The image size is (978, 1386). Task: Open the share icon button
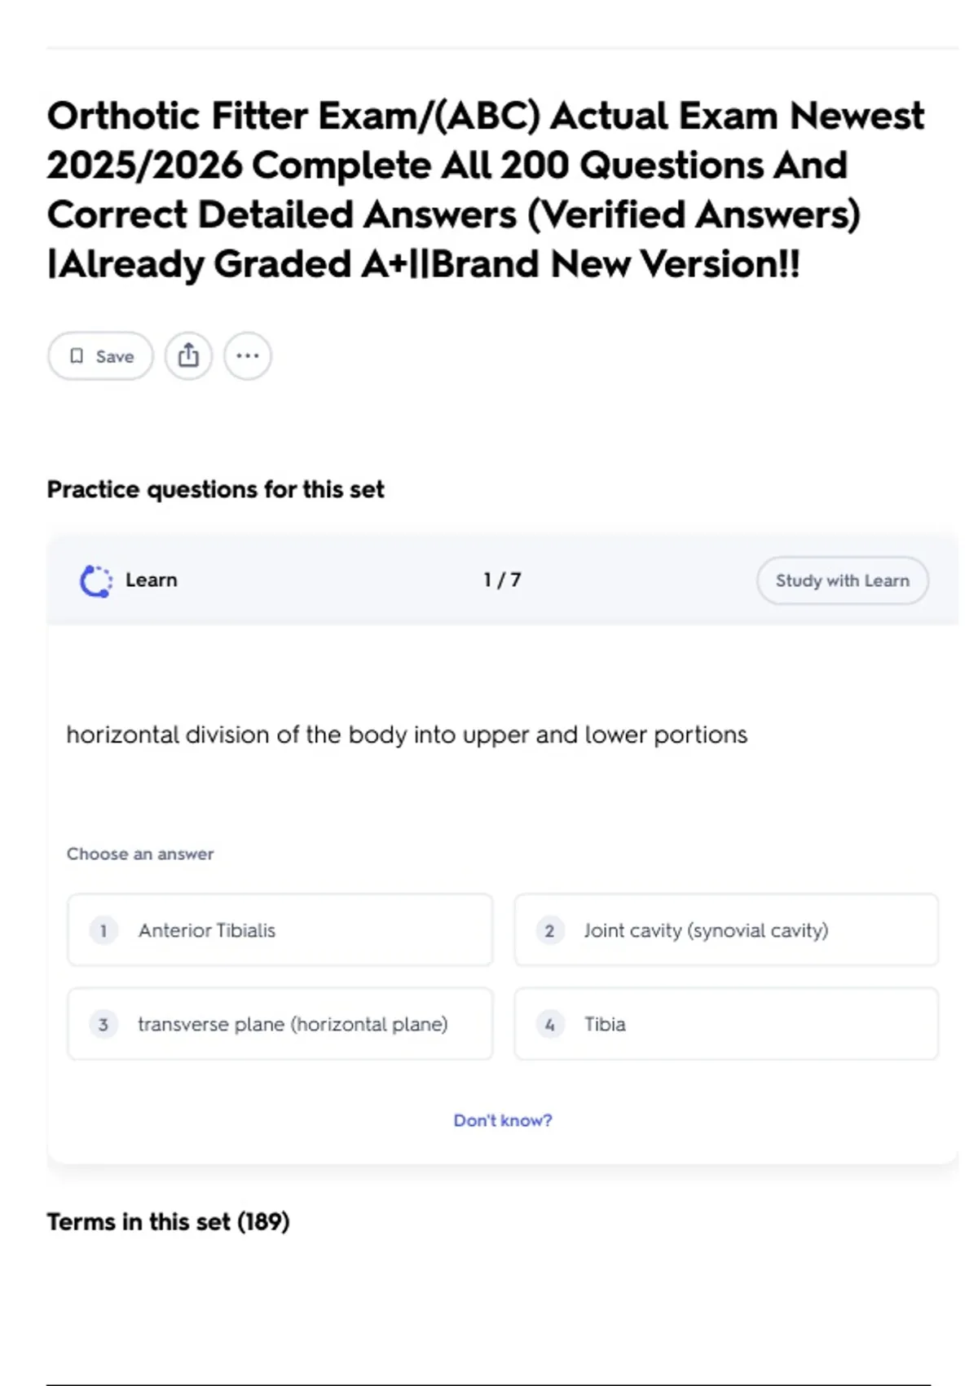click(188, 356)
